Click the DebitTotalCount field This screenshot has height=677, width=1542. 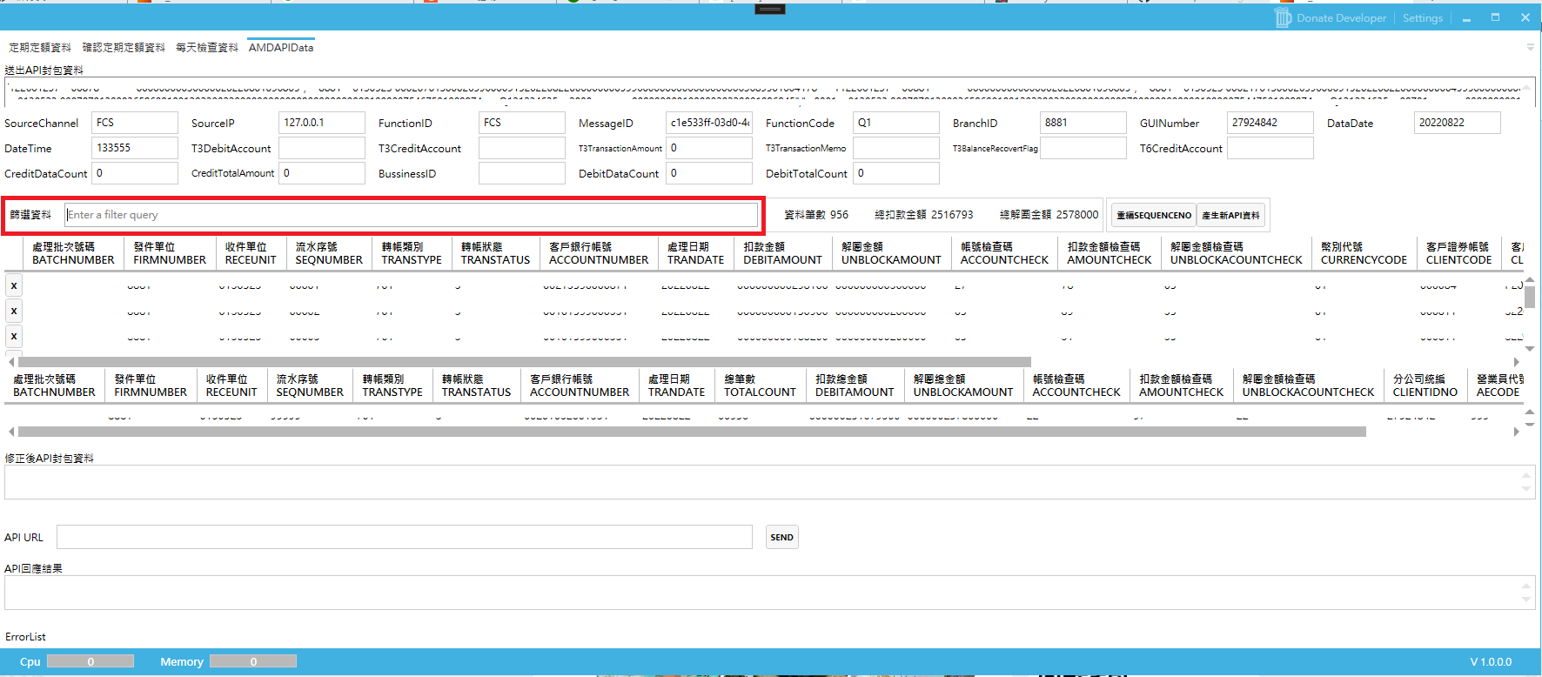tap(896, 173)
